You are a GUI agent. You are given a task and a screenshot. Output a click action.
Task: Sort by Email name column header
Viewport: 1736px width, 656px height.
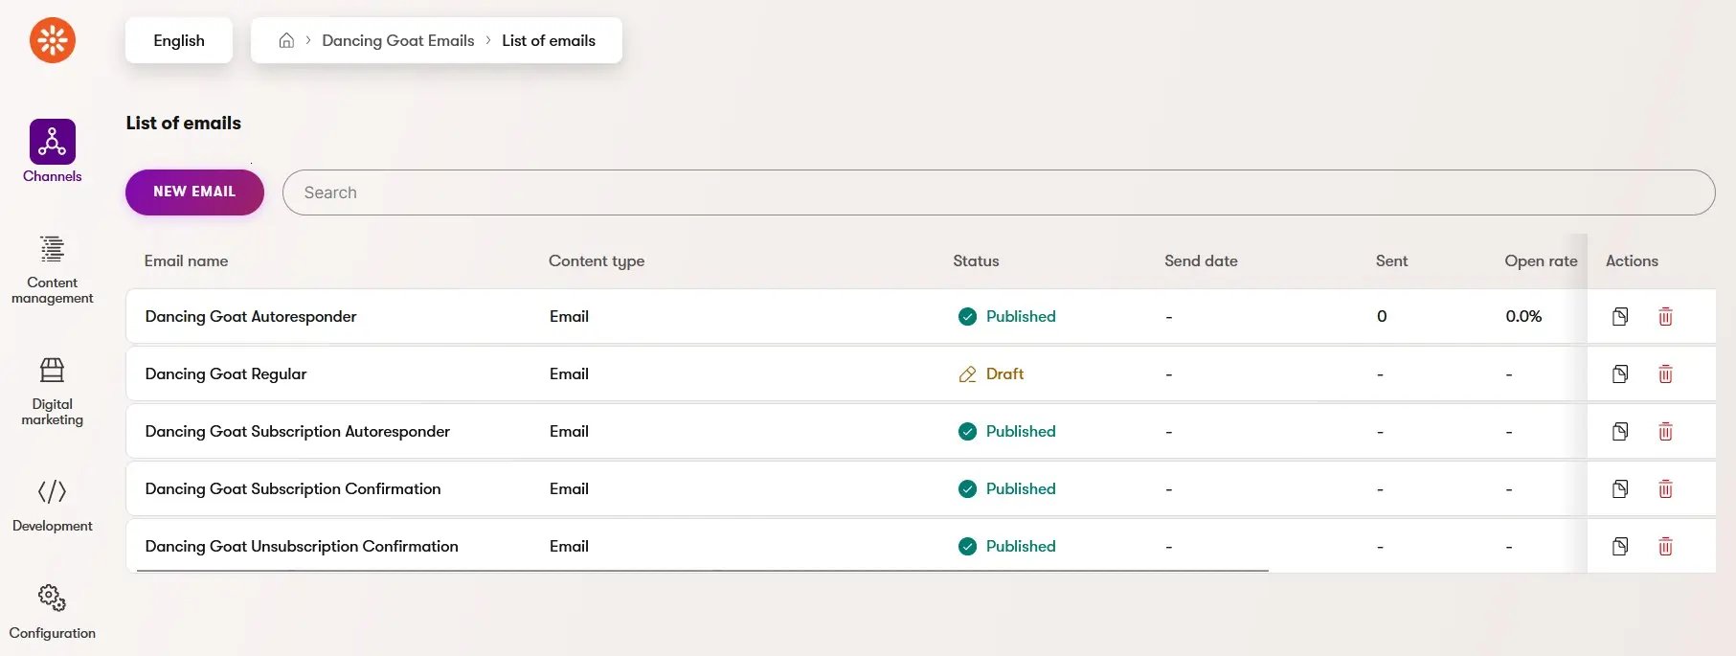(186, 260)
